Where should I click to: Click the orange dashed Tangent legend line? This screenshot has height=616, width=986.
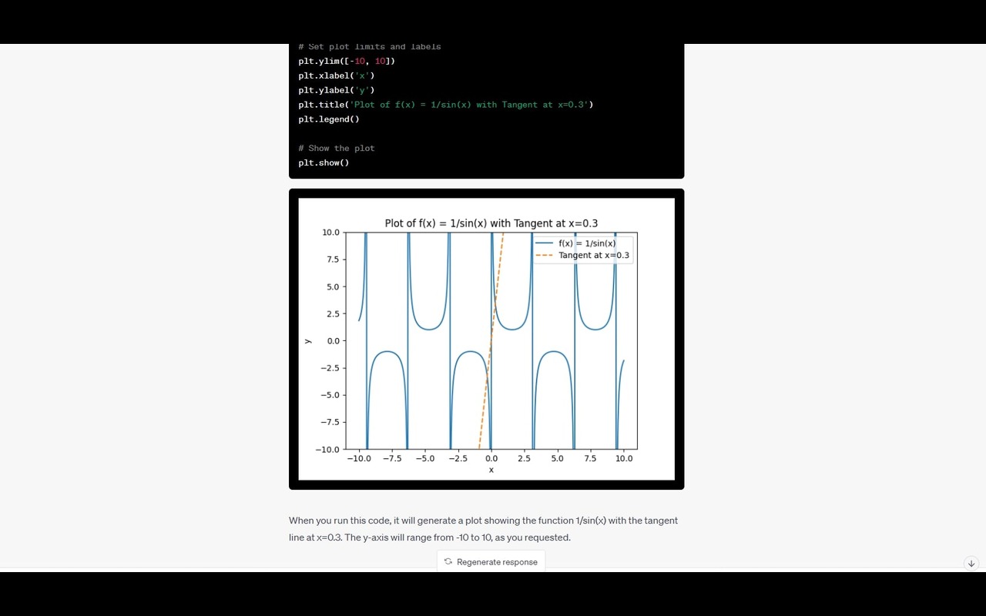tap(544, 256)
